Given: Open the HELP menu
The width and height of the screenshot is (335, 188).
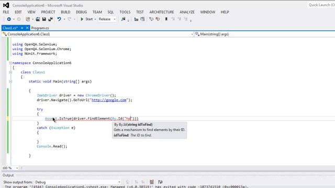Looking at the screenshot, I should 225,12.
